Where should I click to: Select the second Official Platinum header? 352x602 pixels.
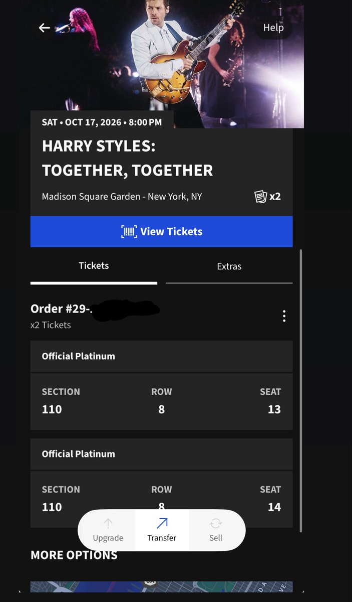(161, 454)
